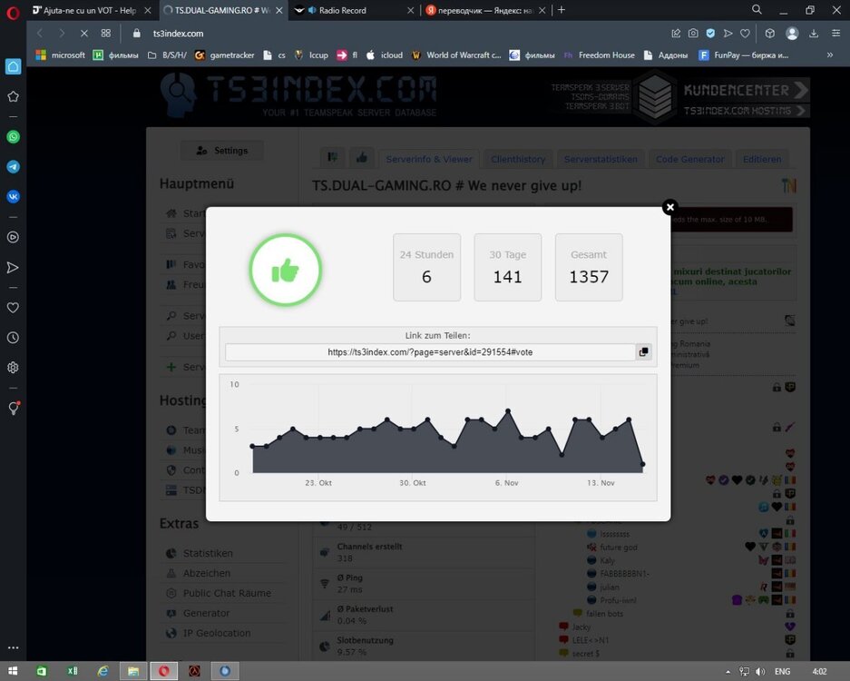Stop page loading with the X button
The image size is (850, 681).
click(x=83, y=34)
